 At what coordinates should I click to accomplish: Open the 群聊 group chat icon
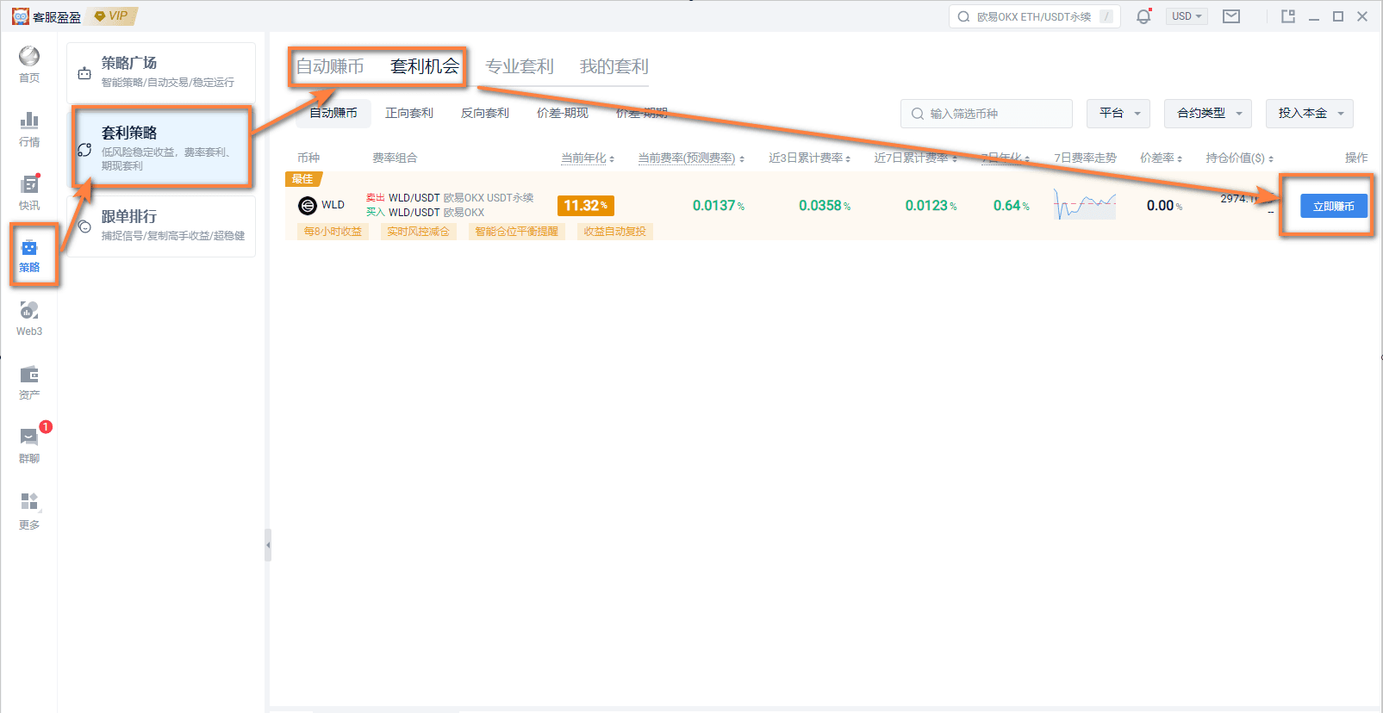(x=29, y=446)
